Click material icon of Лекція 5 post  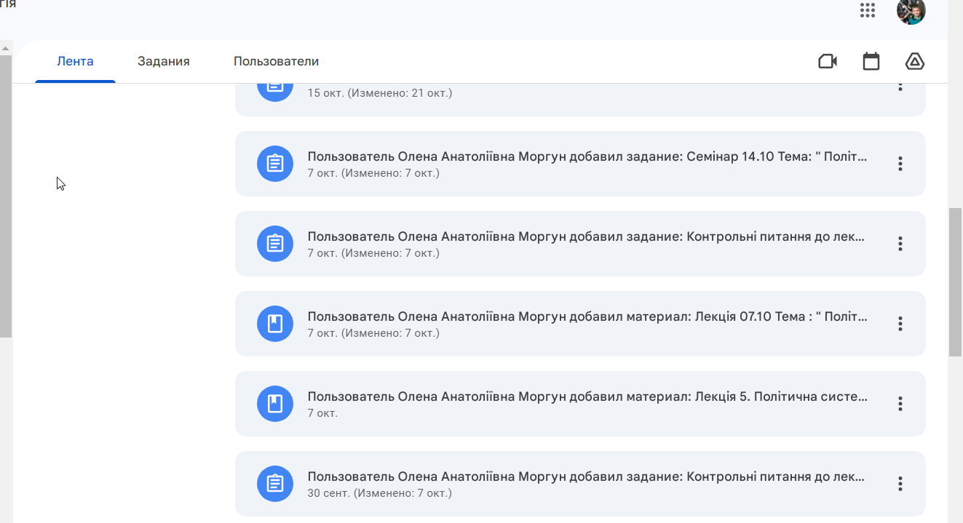[x=275, y=404]
